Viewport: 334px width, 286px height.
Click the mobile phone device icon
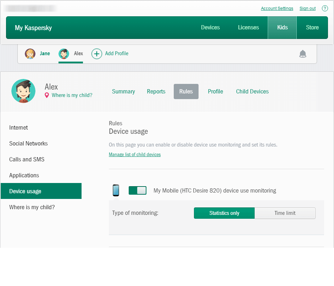coord(116,190)
